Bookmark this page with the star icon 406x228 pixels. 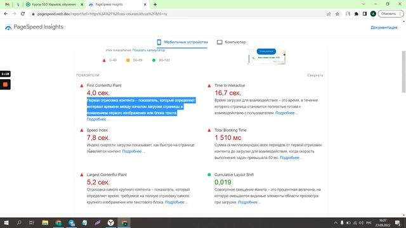[337, 14]
